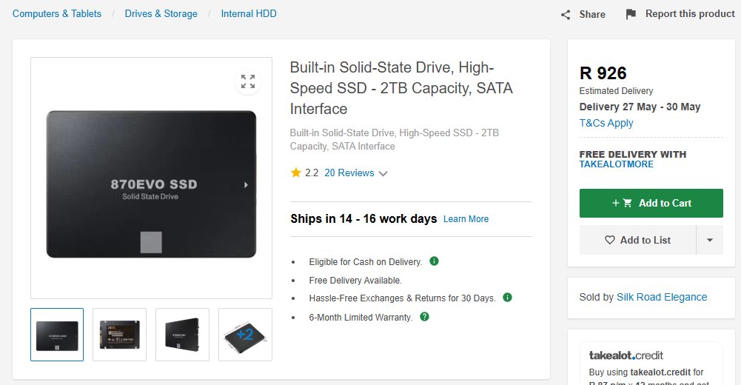Click the cart icon in Add to Cart
This screenshot has height=385, width=741.
(627, 203)
